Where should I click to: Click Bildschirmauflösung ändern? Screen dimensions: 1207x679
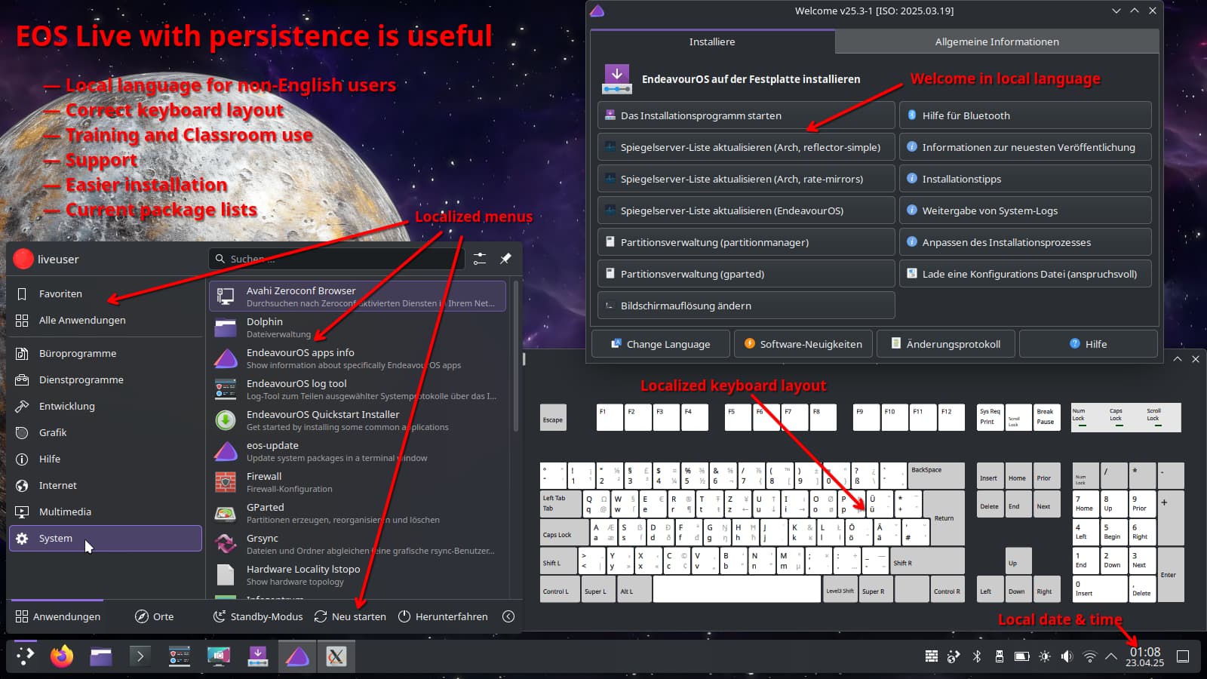click(746, 306)
